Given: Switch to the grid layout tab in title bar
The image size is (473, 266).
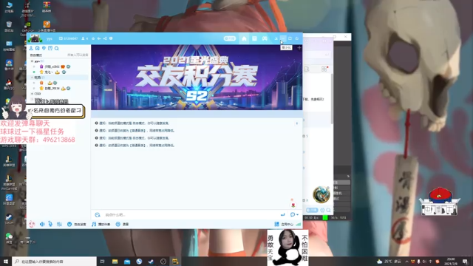Looking at the screenshot, I should point(254,38).
